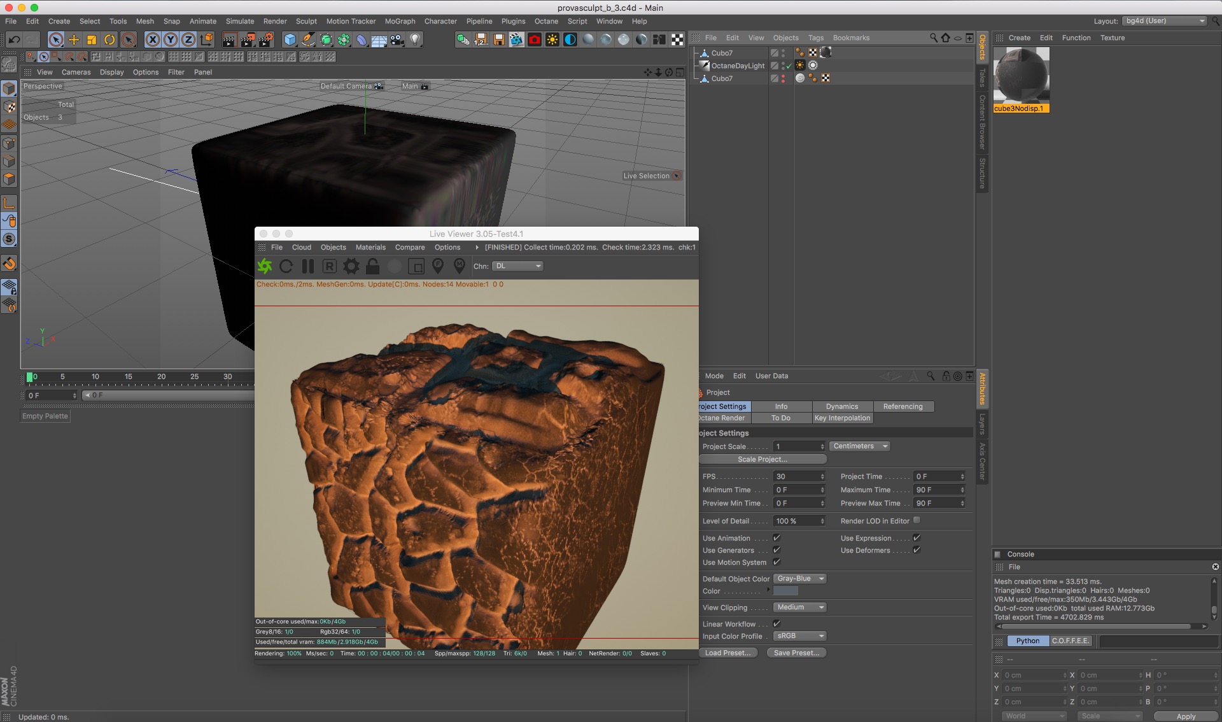The width and height of the screenshot is (1222, 722).
Task: Click the undo arrow icon
Action: click(x=14, y=39)
